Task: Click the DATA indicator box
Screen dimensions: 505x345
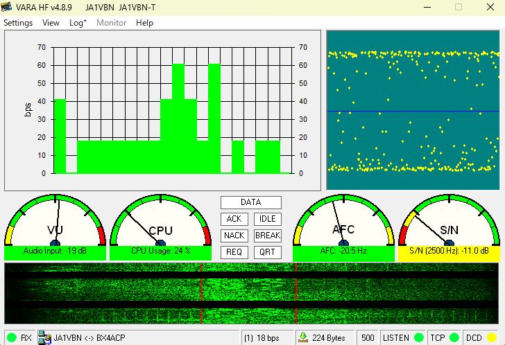Action: pos(251,202)
